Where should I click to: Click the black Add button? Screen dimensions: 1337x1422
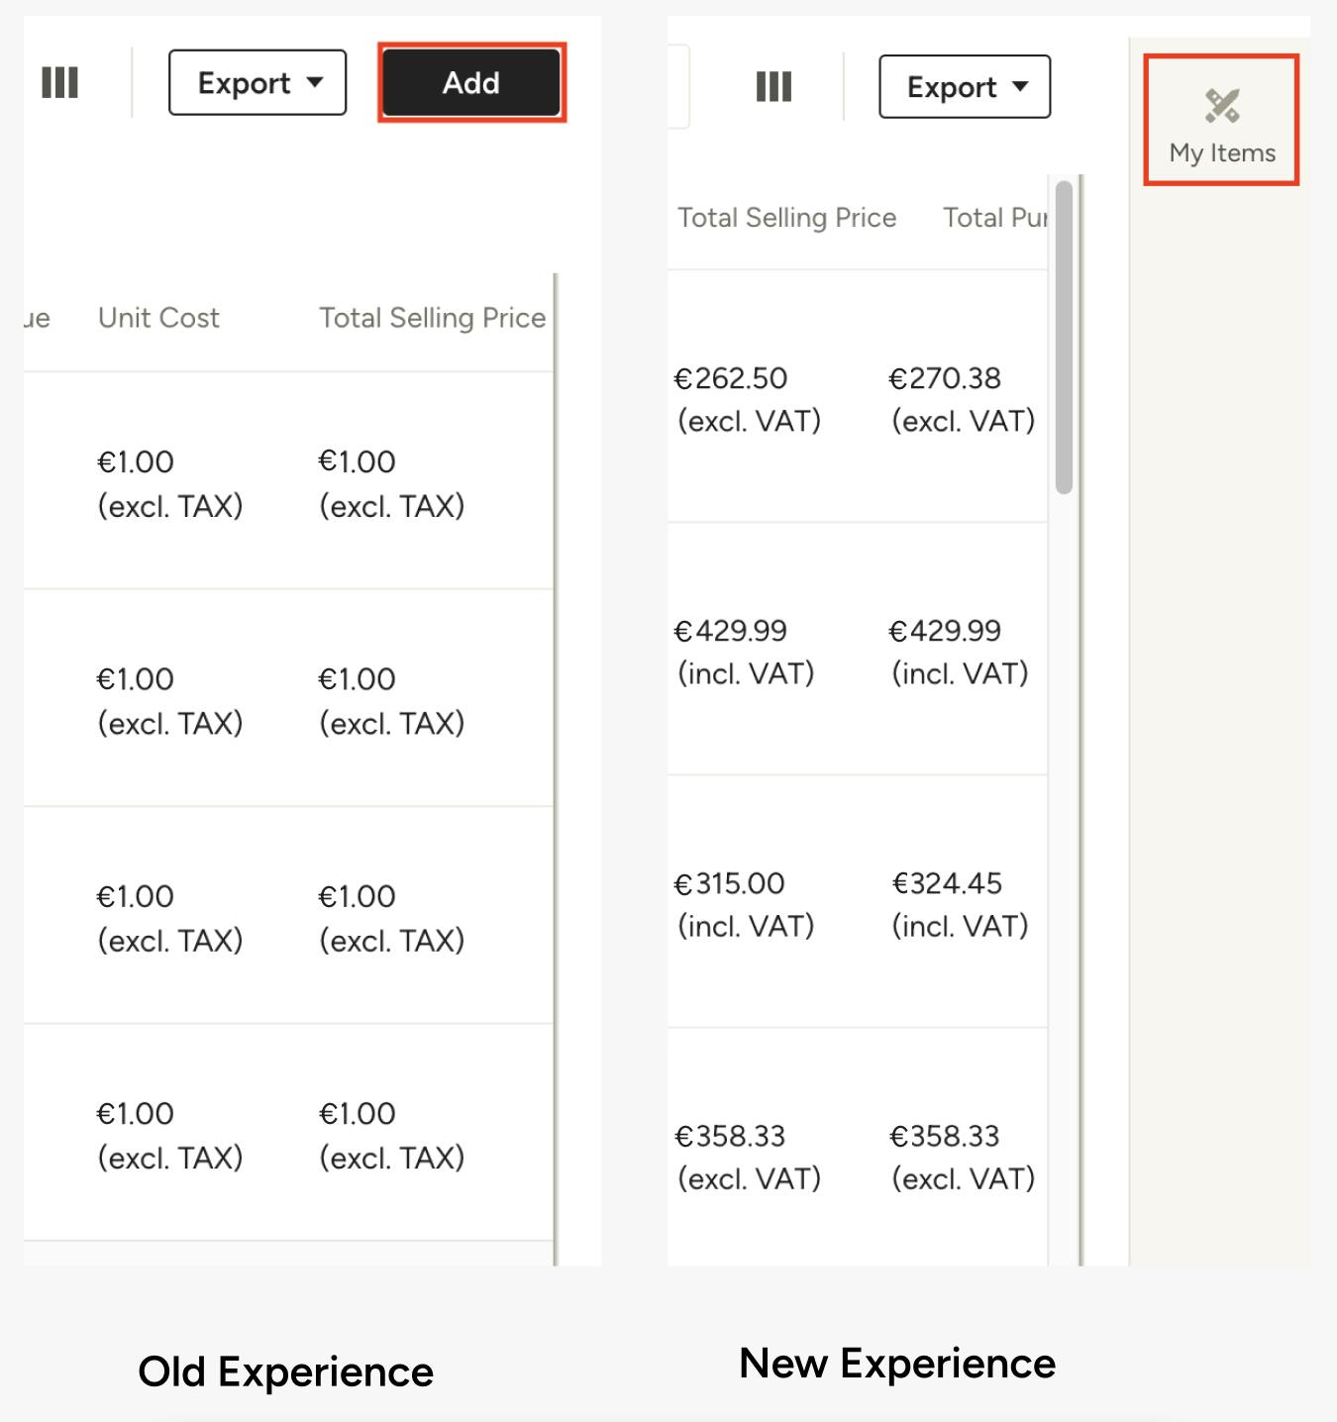[x=471, y=82]
